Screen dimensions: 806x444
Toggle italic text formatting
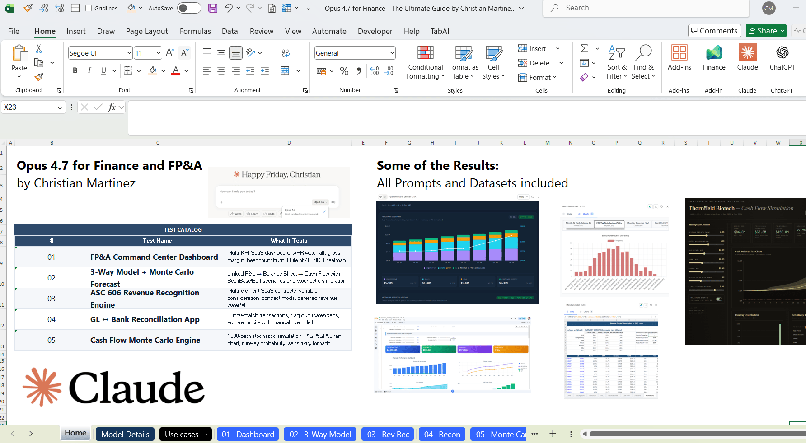[x=89, y=70]
